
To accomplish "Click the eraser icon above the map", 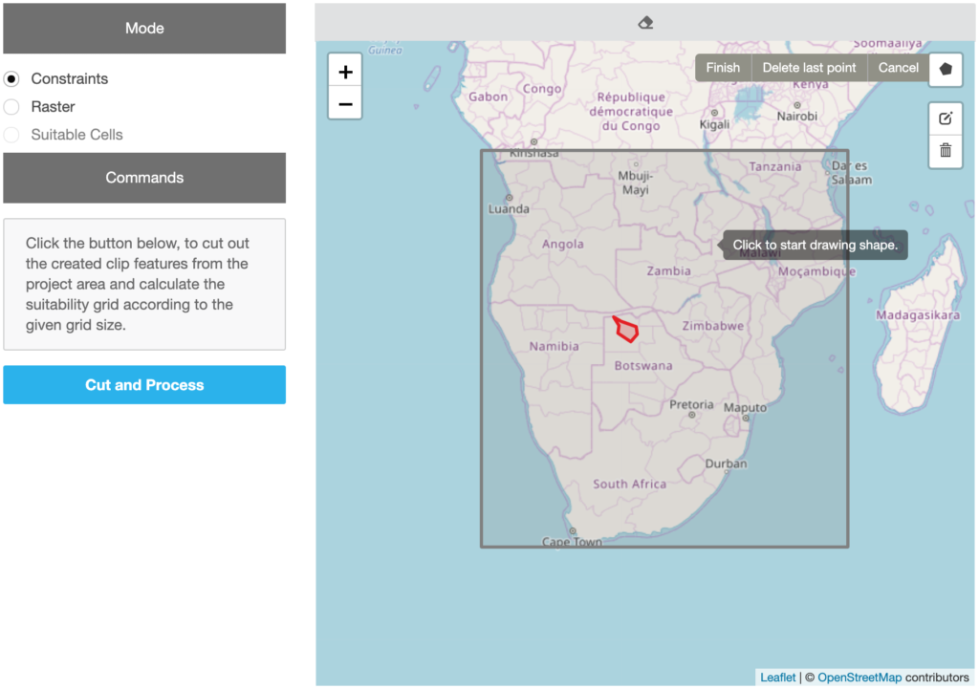I will [x=645, y=21].
